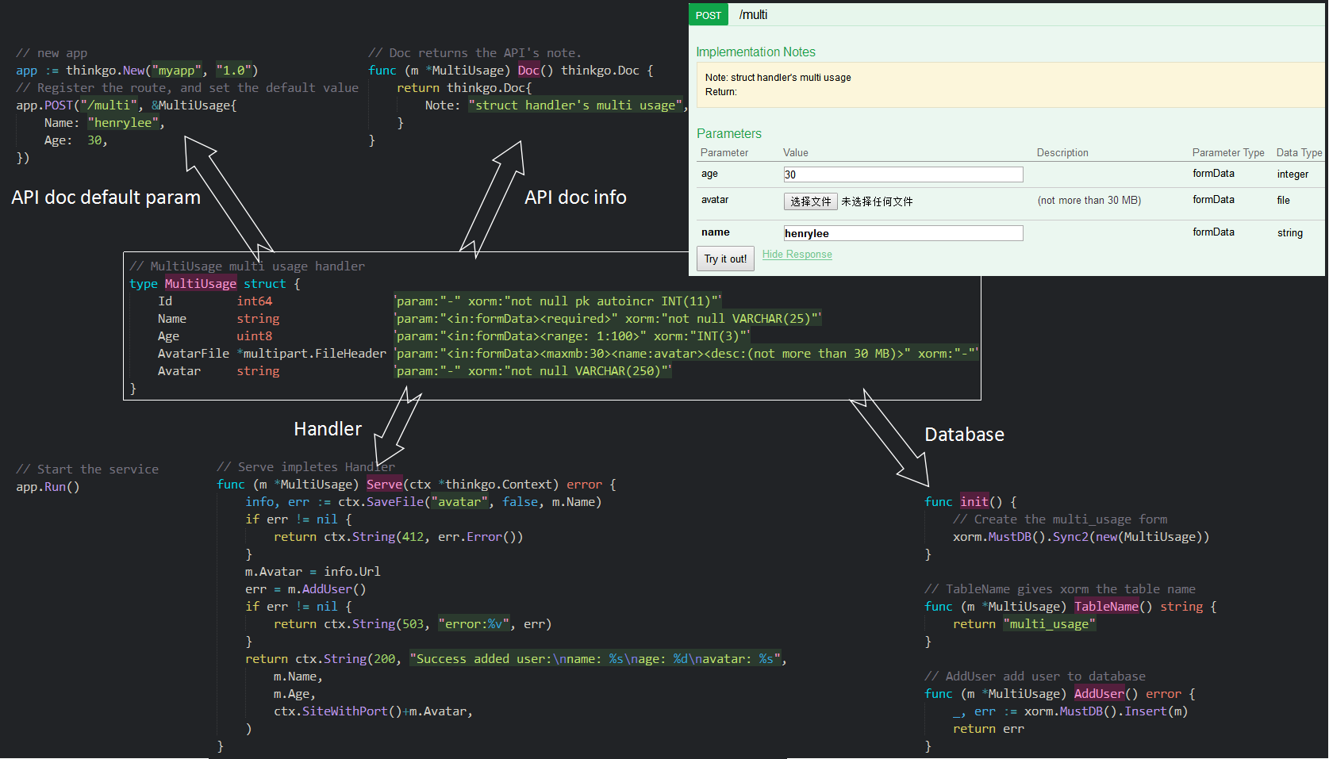This screenshot has height=759, width=1329.
Task: Click the Data Type column header
Action: [1299, 153]
